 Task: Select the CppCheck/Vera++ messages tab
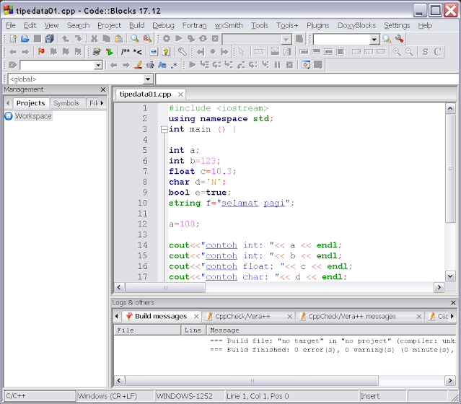351,316
